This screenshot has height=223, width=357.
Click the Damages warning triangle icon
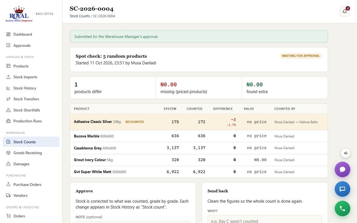click(x=8, y=164)
